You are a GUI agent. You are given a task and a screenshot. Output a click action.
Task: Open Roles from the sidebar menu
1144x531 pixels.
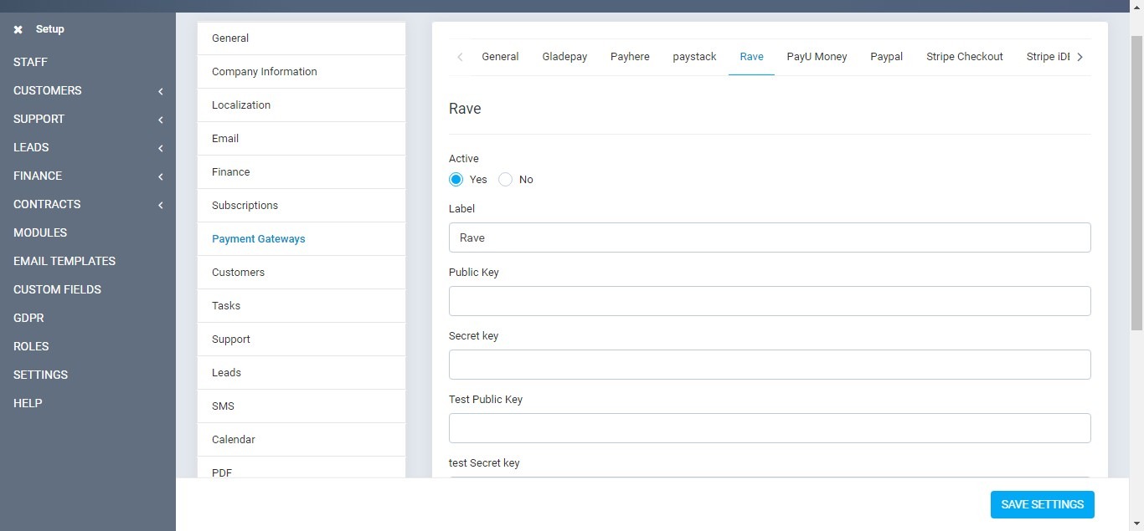(31, 346)
